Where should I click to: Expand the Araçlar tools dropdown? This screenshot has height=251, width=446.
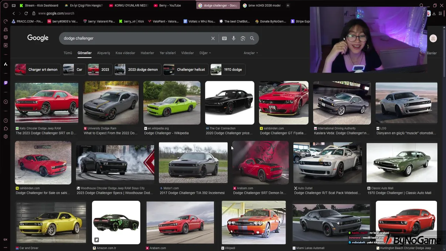point(251,53)
